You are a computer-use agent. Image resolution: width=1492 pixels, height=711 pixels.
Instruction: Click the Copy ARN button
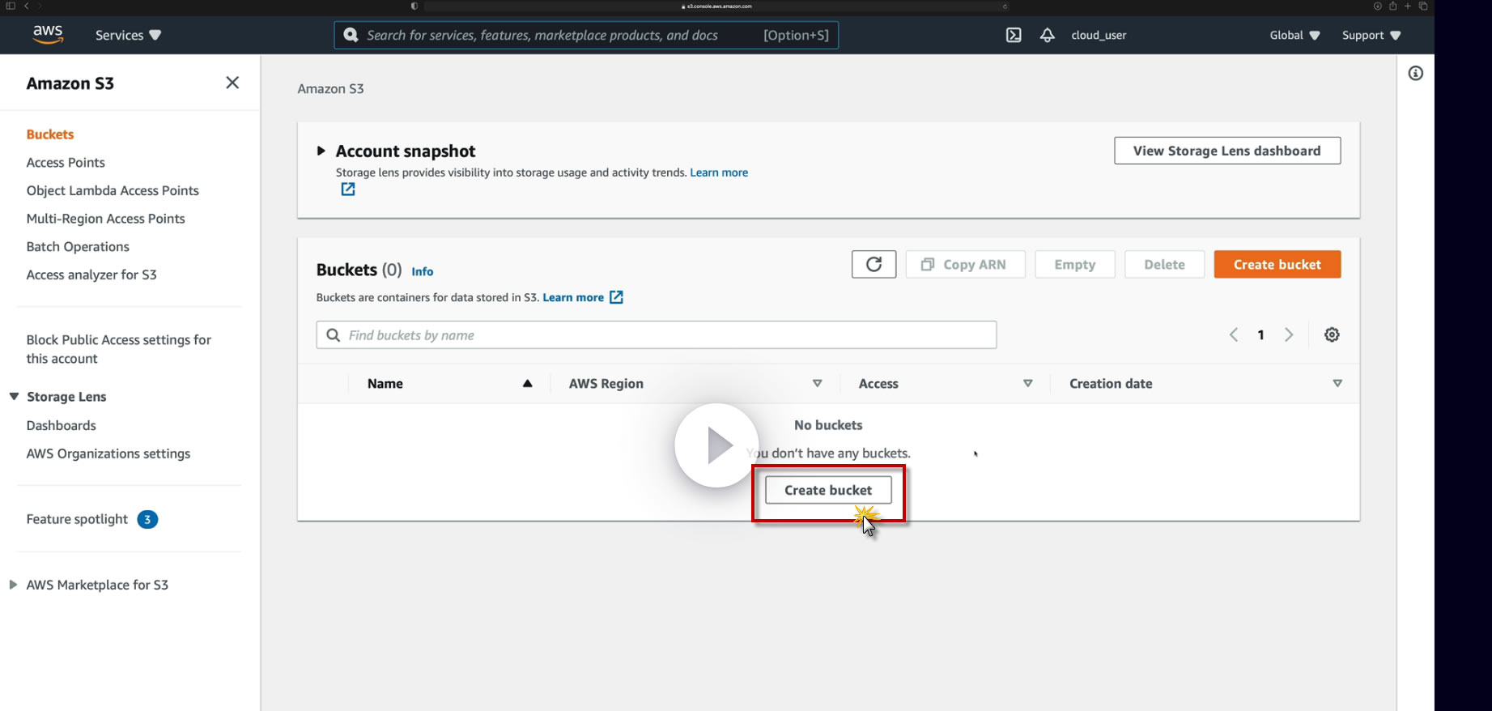tap(965, 264)
